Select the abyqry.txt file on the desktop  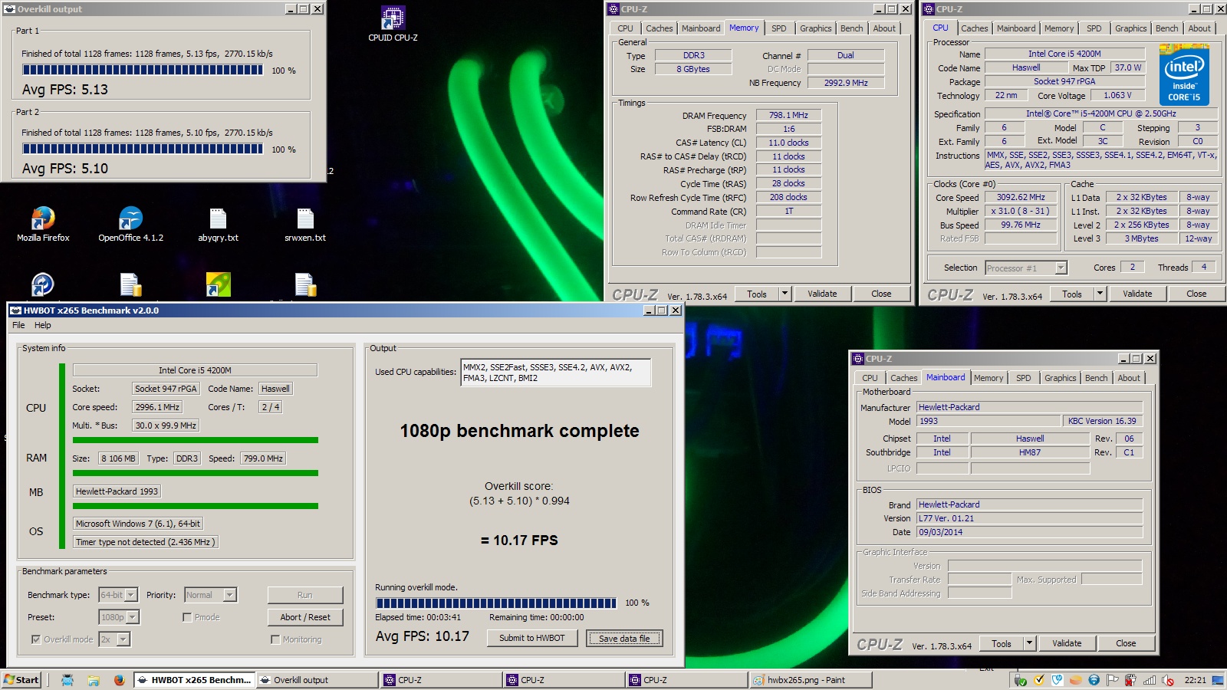pos(218,224)
